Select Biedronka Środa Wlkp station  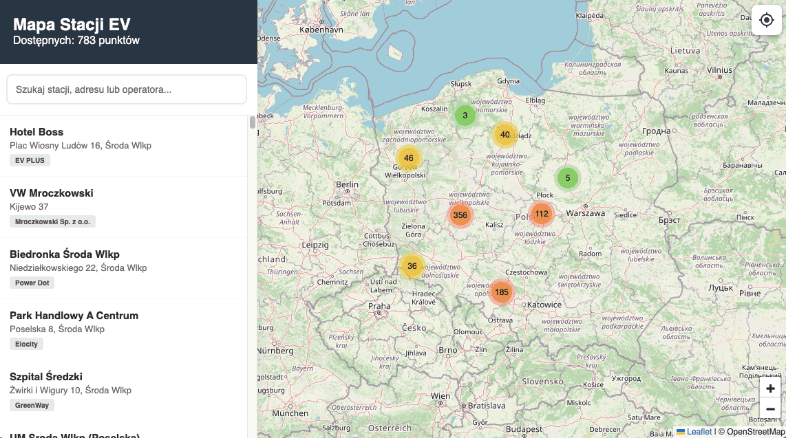[x=124, y=267]
